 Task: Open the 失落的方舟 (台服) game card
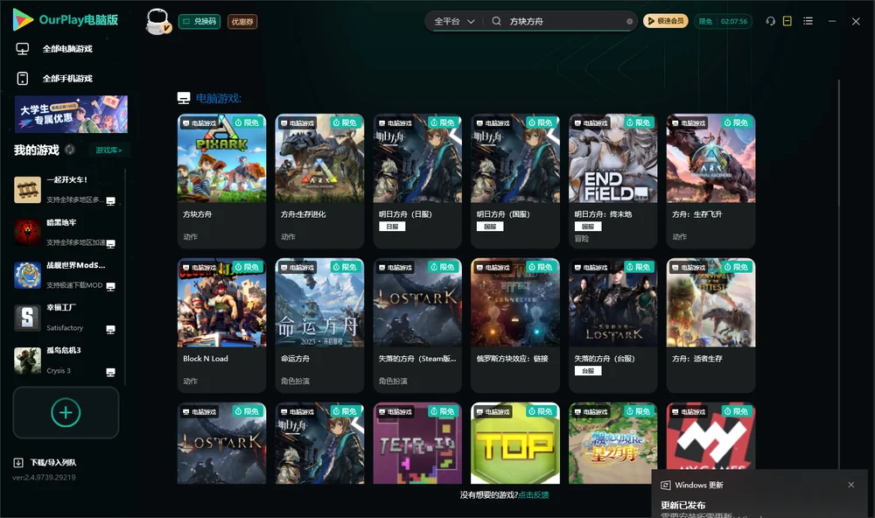[x=612, y=325]
